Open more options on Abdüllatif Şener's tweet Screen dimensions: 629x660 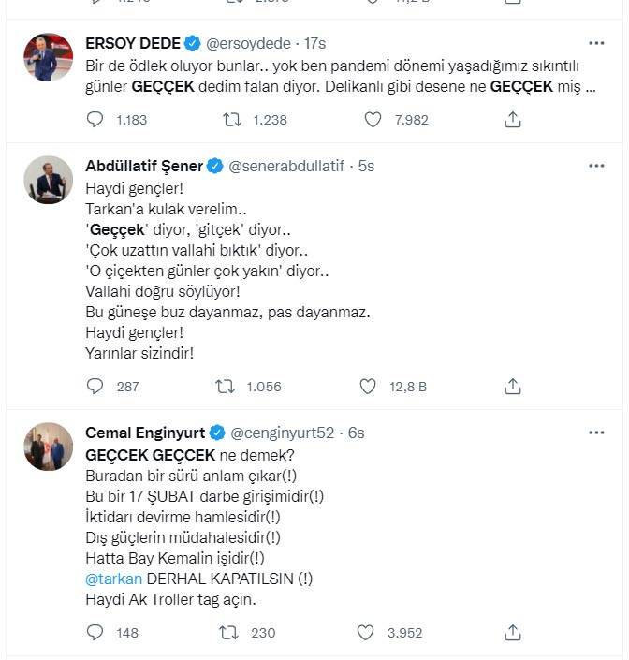point(596,166)
